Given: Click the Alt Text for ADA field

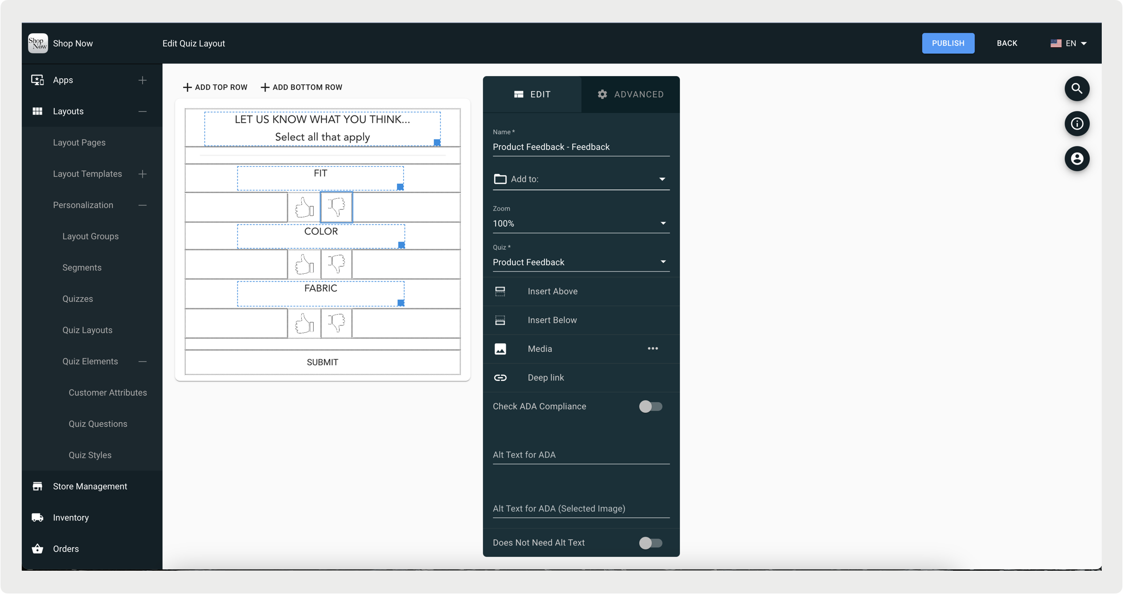Looking at the screenshot, I should point(581,455).
